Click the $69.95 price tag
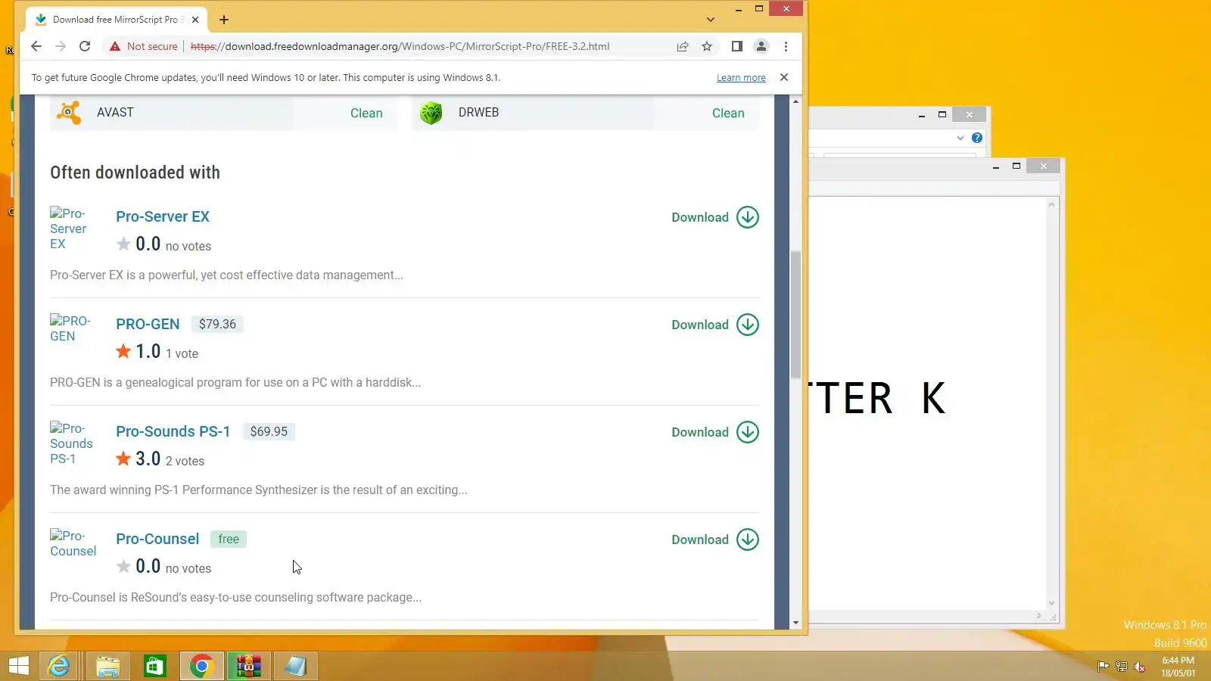1211x681 pixels. [269, 431]
